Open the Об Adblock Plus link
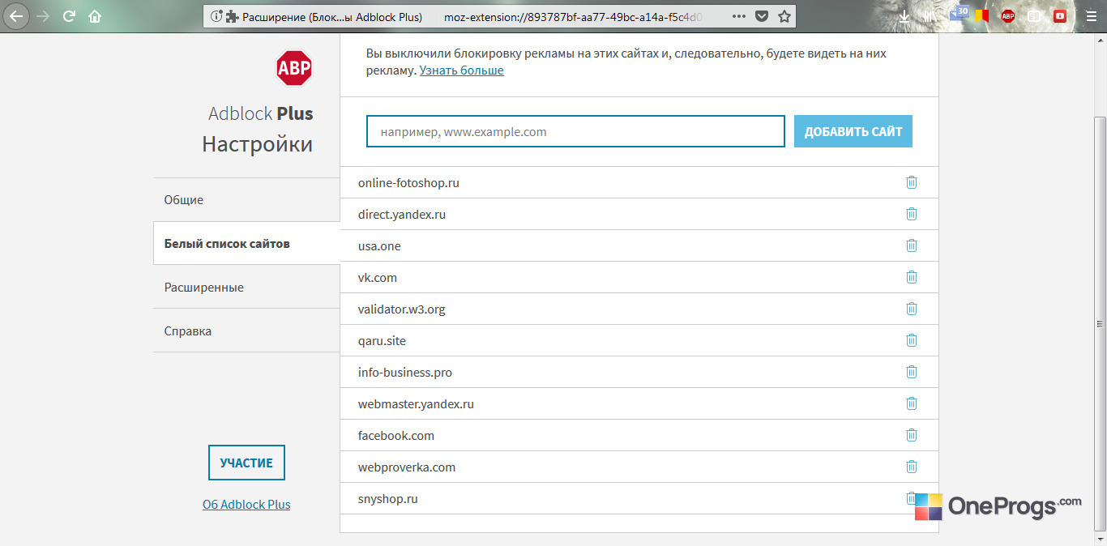 (x=246, y=504)
